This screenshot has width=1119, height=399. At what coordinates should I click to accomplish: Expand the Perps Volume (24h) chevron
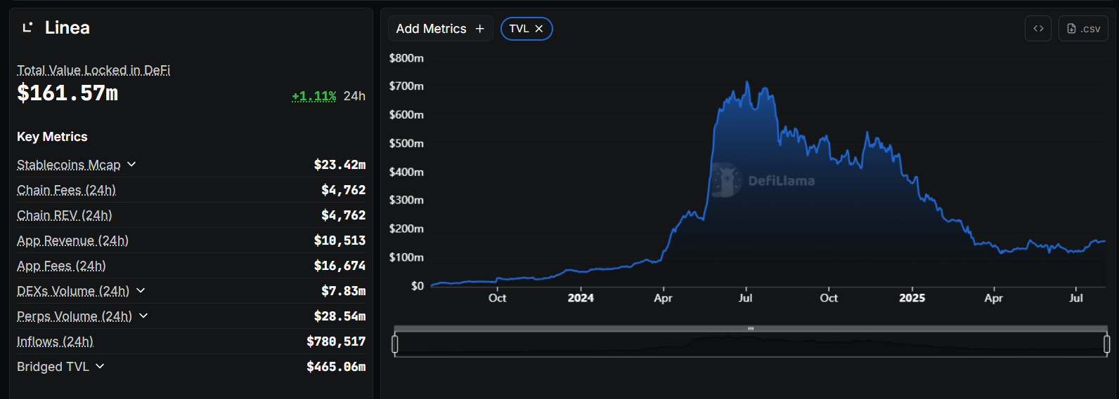pos(143,316)
